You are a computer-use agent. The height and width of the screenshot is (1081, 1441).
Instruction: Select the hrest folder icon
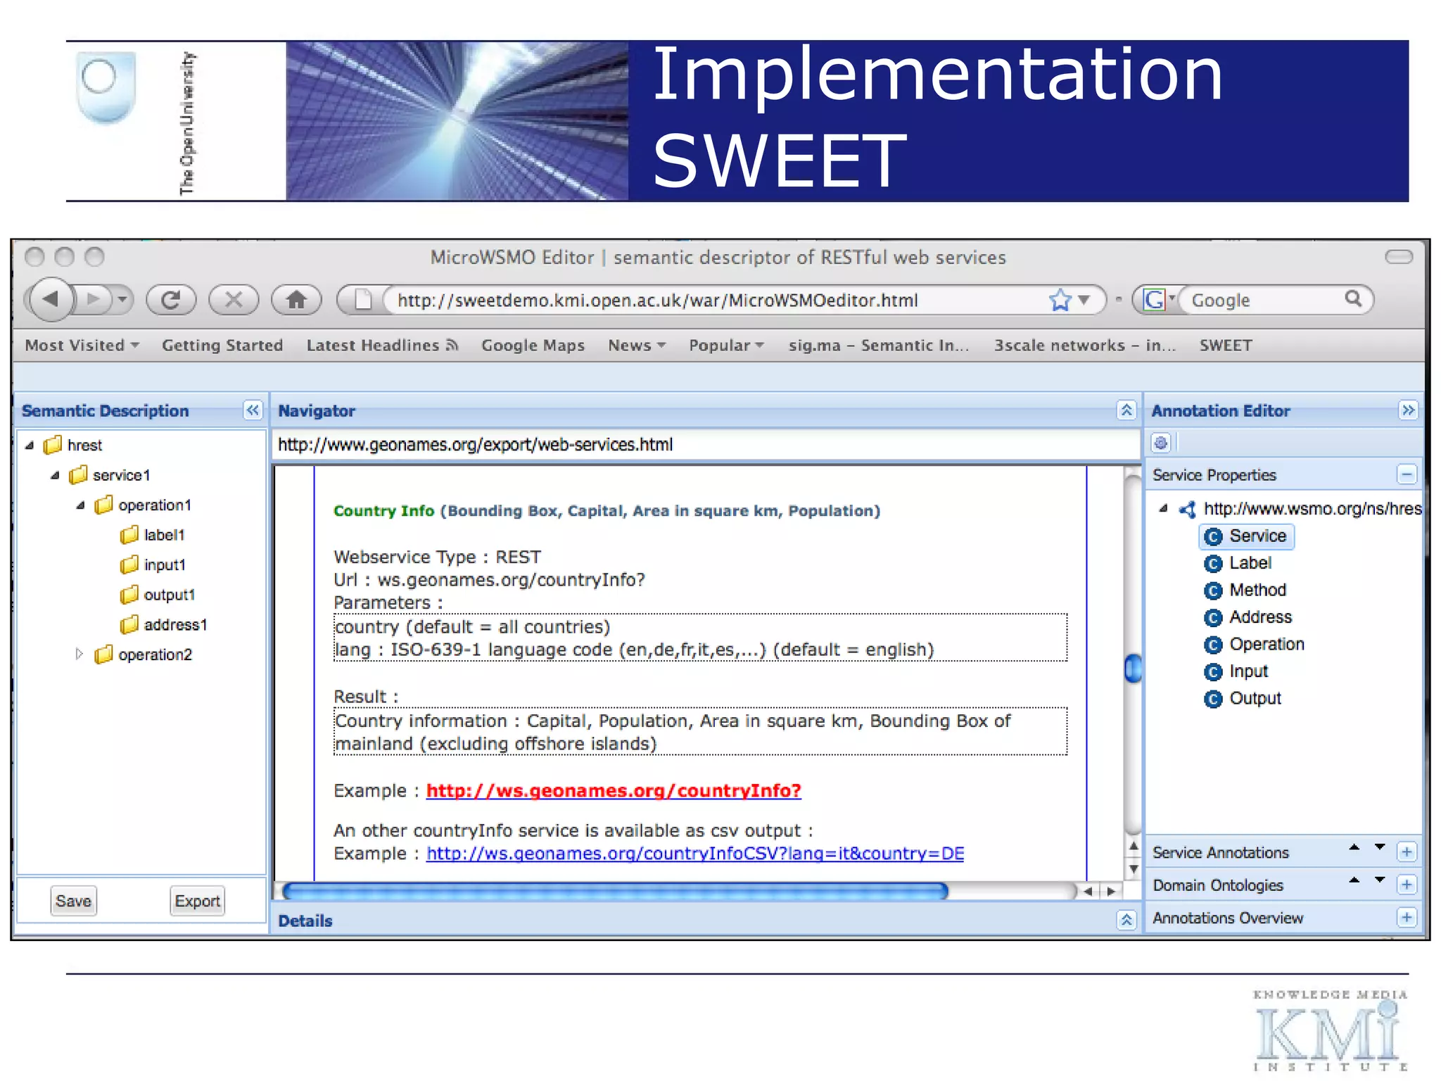53,445
